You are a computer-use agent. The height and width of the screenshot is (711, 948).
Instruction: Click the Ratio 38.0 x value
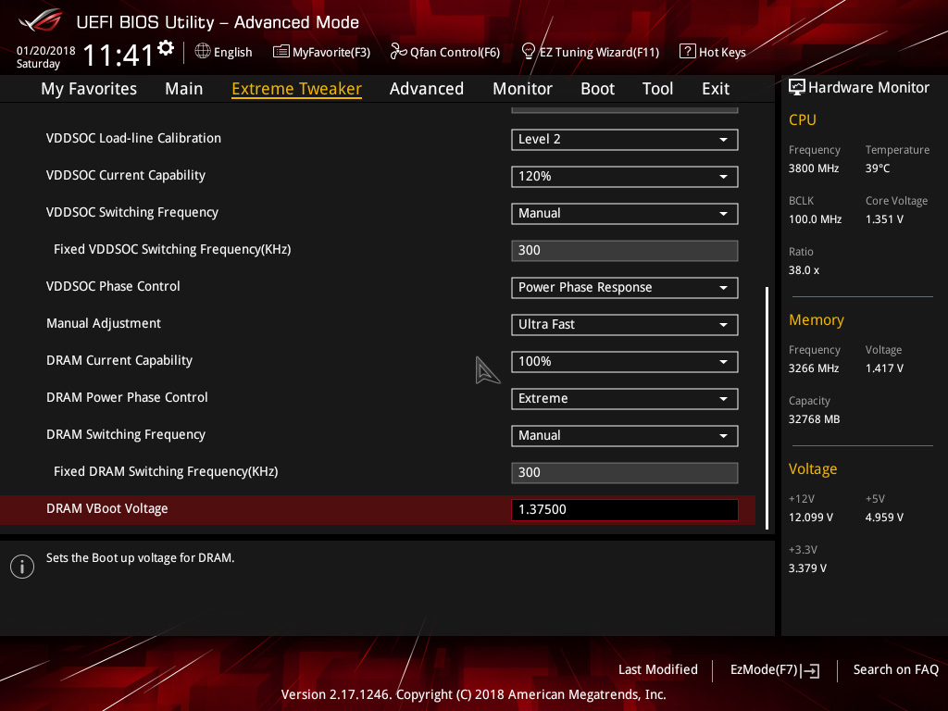point(805,270)
